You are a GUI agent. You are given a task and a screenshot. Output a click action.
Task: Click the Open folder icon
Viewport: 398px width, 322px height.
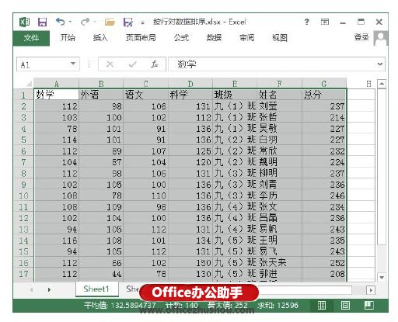(110, 23)
